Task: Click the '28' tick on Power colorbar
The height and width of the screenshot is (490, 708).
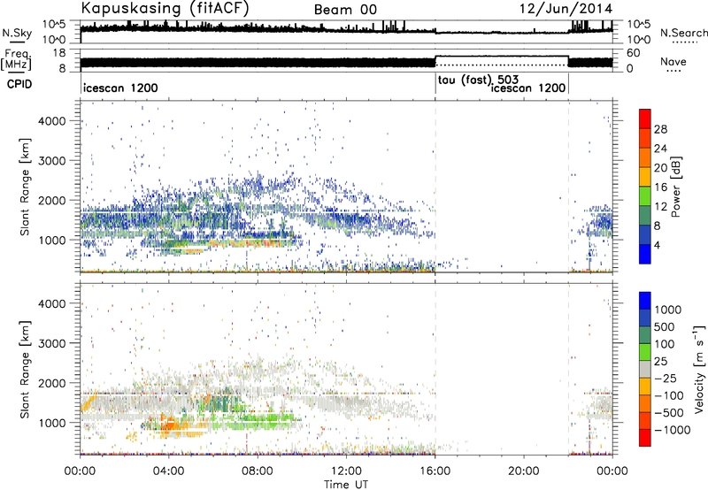Action: (x=660, y=129)
